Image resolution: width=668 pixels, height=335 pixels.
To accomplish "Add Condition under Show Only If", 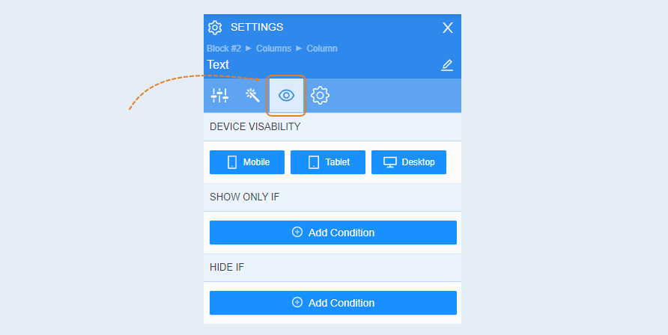I will pos(333,233).
